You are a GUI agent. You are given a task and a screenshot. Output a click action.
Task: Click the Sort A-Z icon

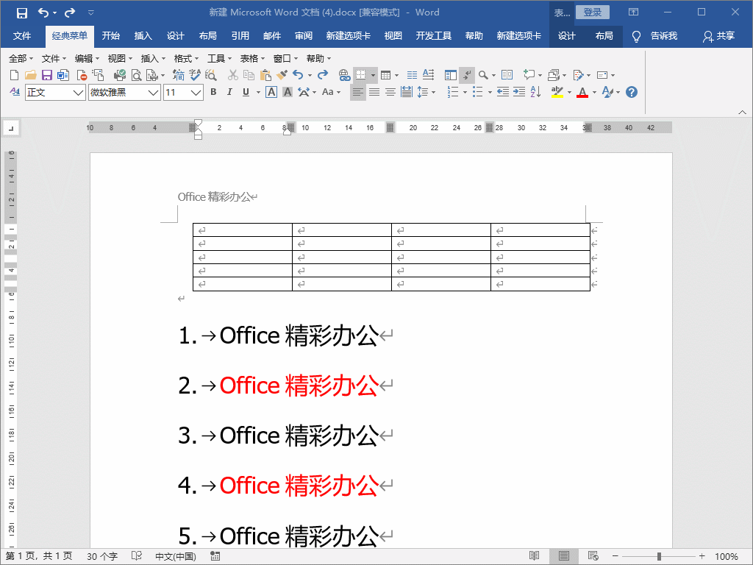(535, 92)
